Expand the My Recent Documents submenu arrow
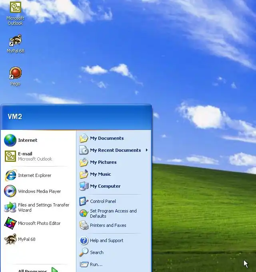 click(147, 150)
